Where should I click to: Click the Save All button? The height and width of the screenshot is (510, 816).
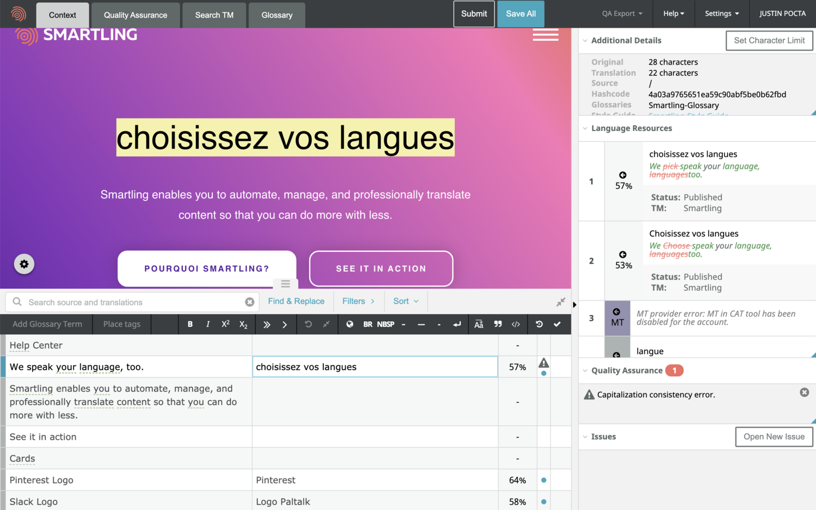(x=521, y=14)
